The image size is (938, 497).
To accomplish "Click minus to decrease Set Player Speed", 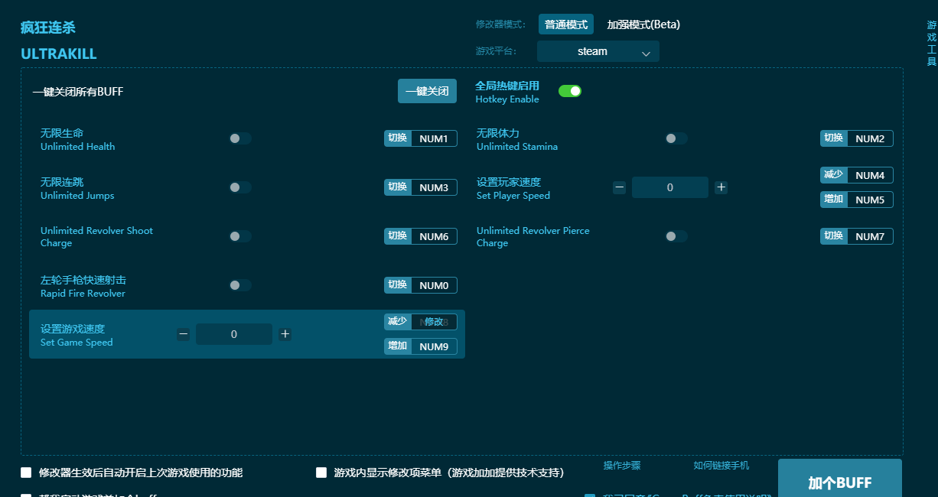I will coord(619,187).
